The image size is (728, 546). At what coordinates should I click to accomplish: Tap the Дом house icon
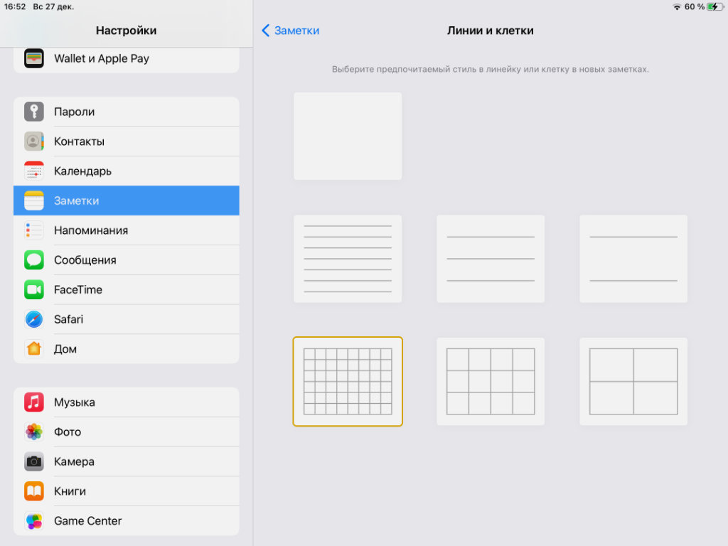[x=34, y=348]
